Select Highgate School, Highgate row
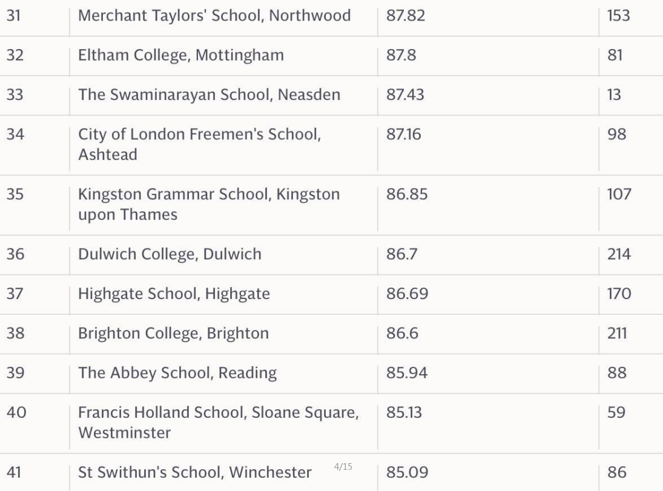Viewport: 663px width, 491px height. (332, 294)
